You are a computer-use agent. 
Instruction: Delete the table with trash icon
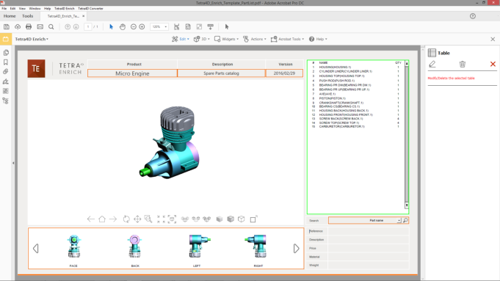tap(463, 65)
